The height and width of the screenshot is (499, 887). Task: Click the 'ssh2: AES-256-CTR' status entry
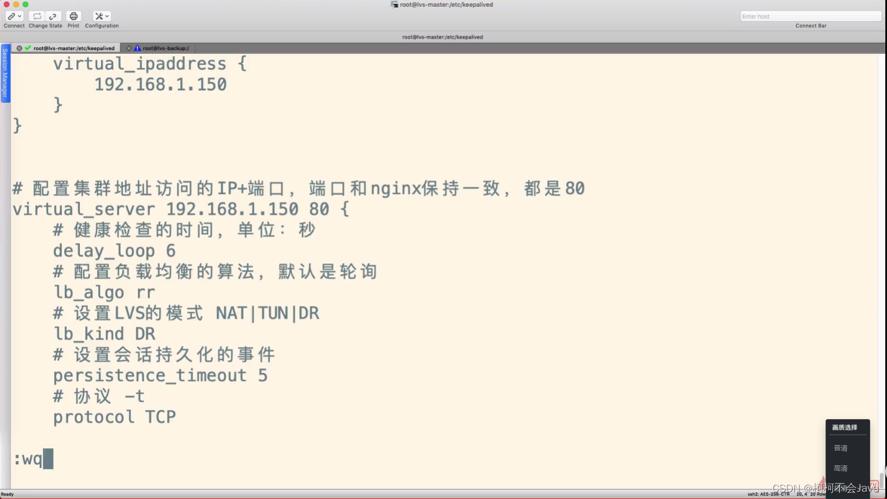[x=769, y=494]
